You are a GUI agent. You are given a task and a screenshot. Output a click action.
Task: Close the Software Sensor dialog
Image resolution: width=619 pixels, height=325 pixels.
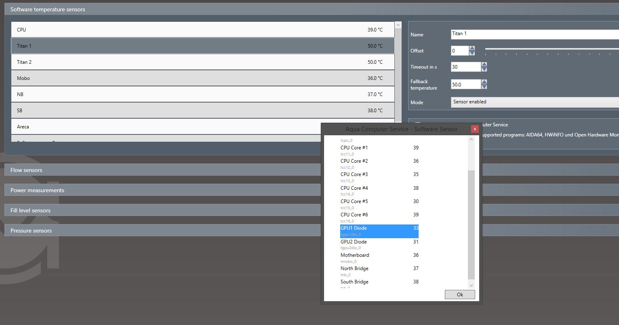click(x=475, y=129)
